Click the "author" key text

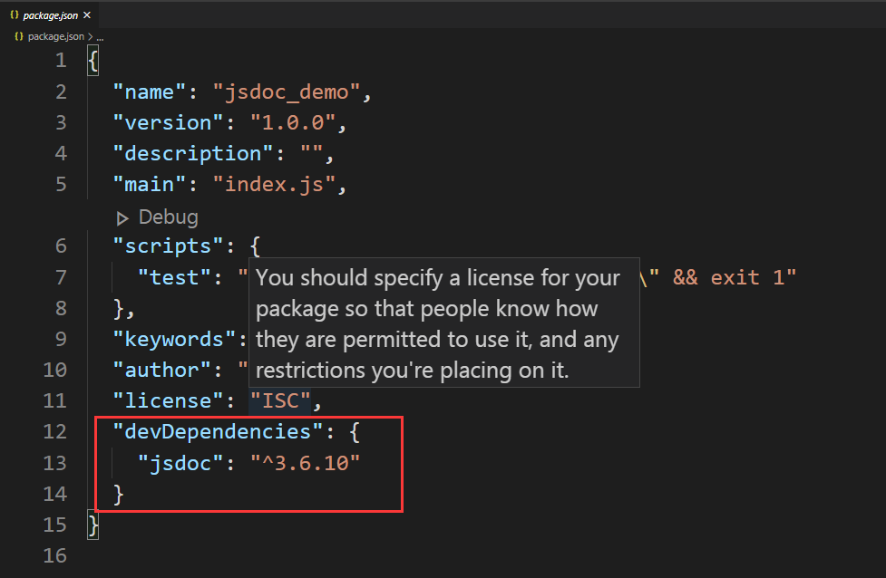pos(161,370)
